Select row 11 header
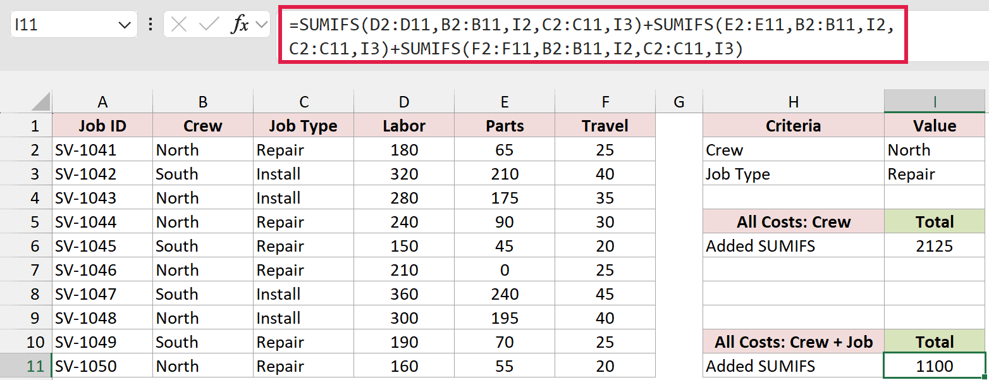Viewport: 989px width, 380px height. click(26, 366)
